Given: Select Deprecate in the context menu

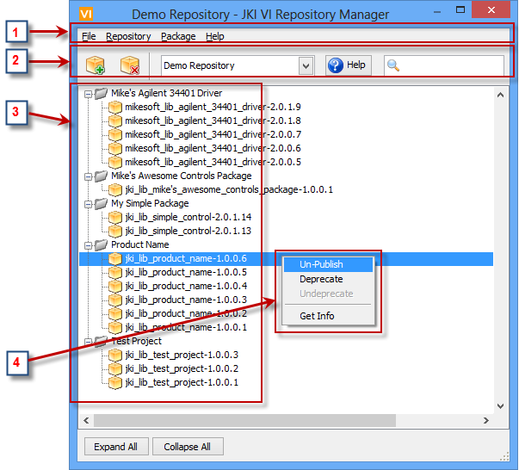Looking at the screenshot, I should [321, 279].
